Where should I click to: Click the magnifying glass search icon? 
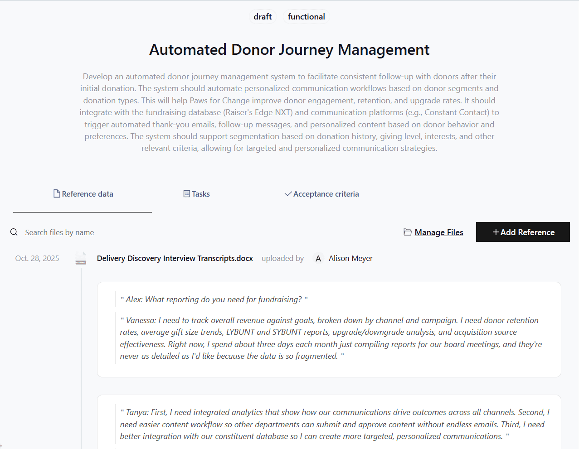[x=14, y=232]
